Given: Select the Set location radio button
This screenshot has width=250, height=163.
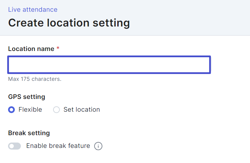Looking at the screenshot, I should [56, 110].
